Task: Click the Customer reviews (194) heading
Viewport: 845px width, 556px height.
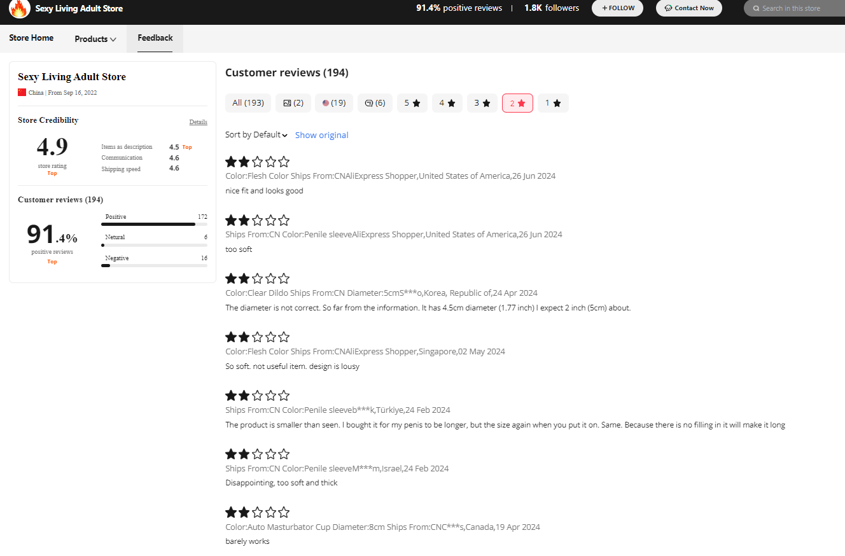Action: pos(287,73)
